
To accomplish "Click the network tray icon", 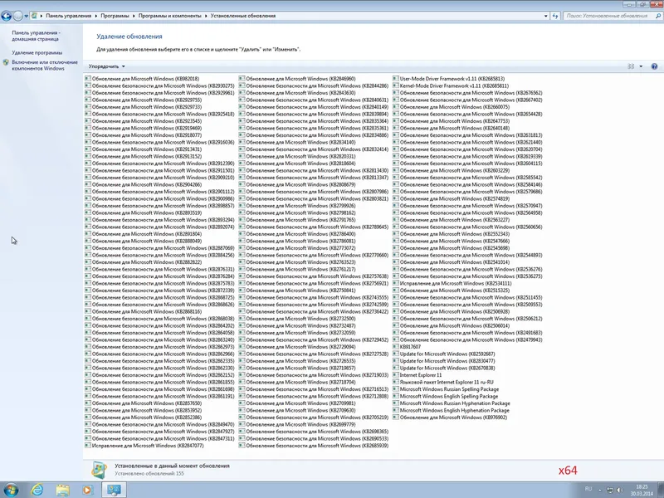I will 610,490.
